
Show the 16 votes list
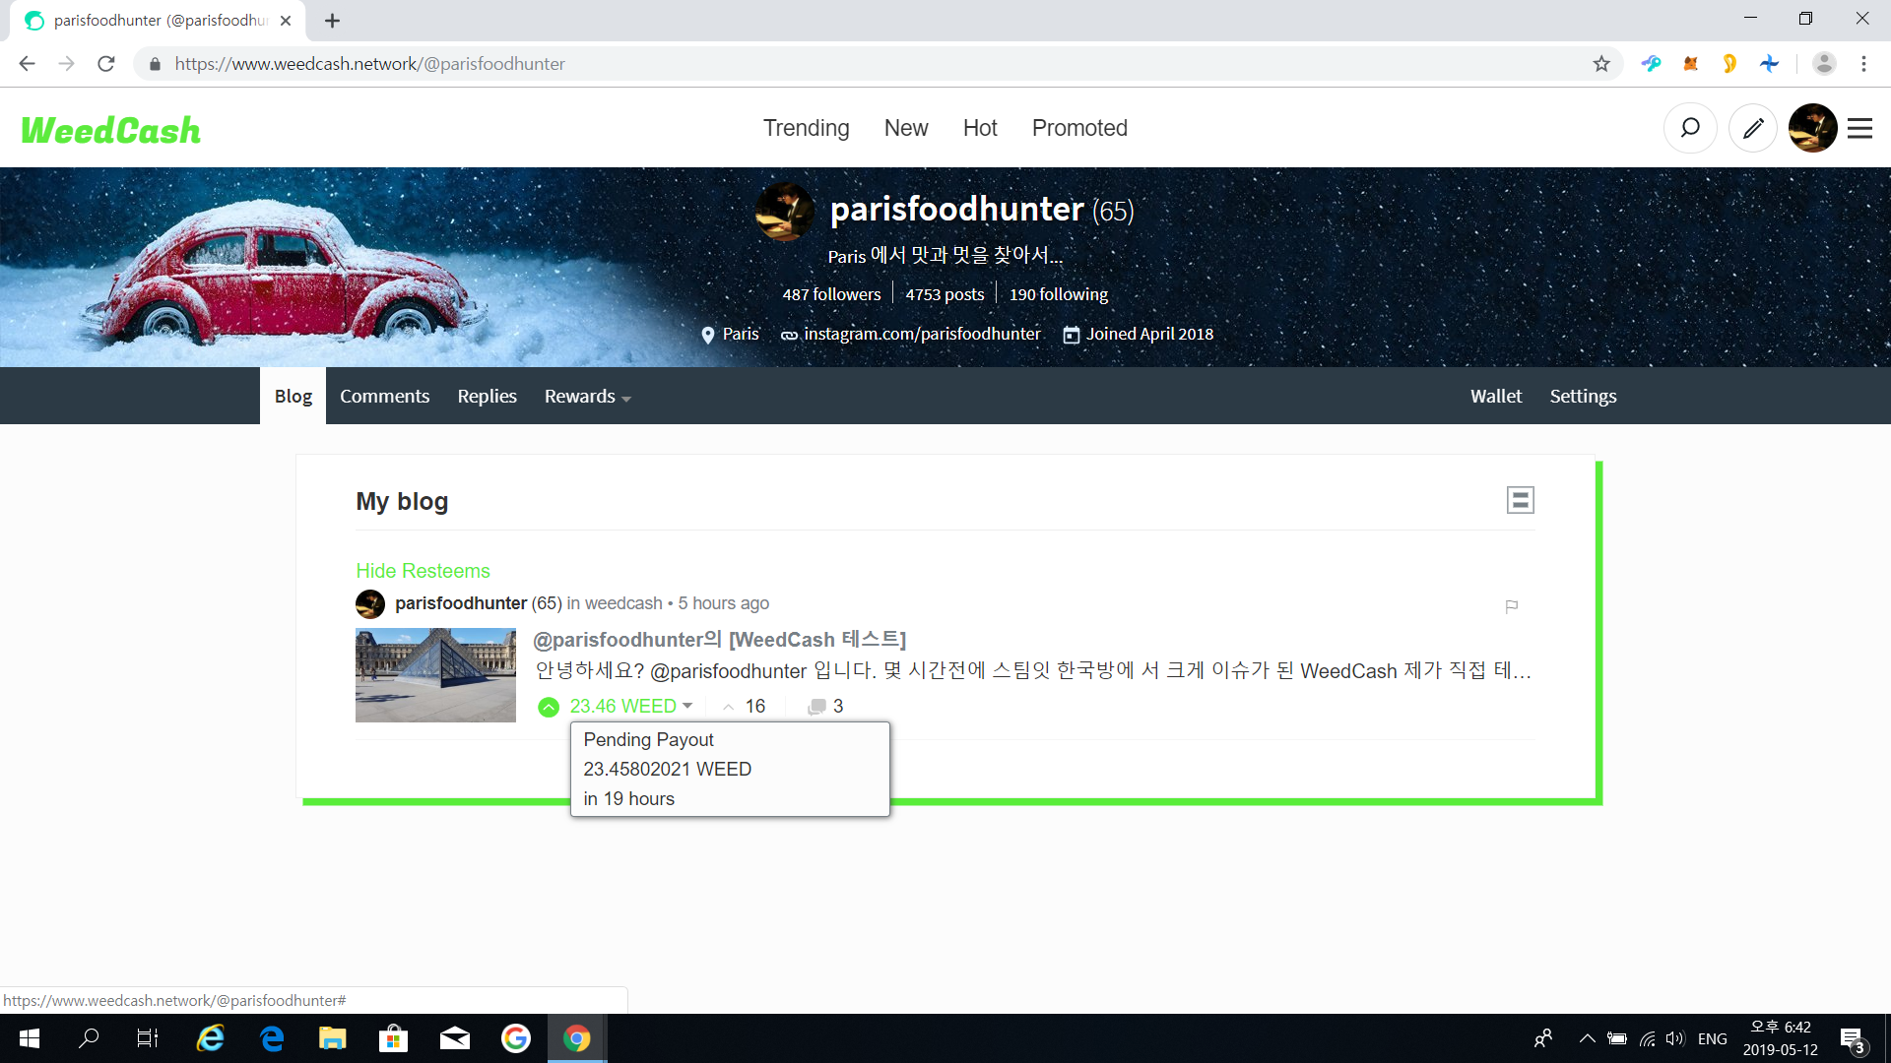(x=755, y=707)
